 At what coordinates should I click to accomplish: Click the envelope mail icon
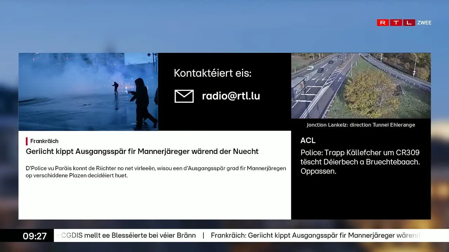184,96
